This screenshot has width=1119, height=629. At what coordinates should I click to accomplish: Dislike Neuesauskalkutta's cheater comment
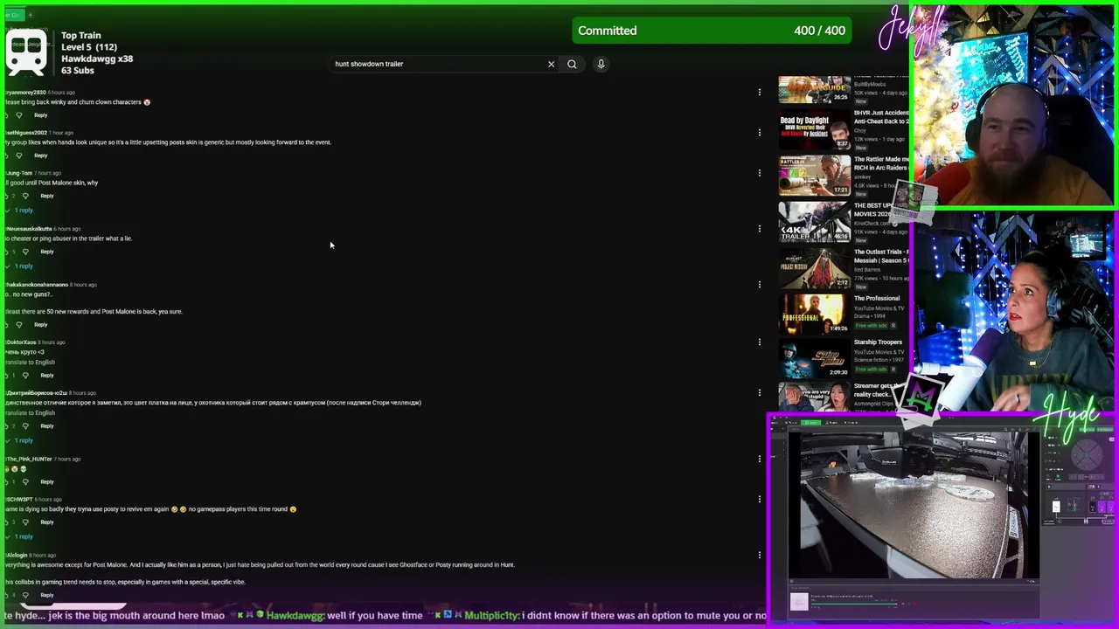[25, 252]
